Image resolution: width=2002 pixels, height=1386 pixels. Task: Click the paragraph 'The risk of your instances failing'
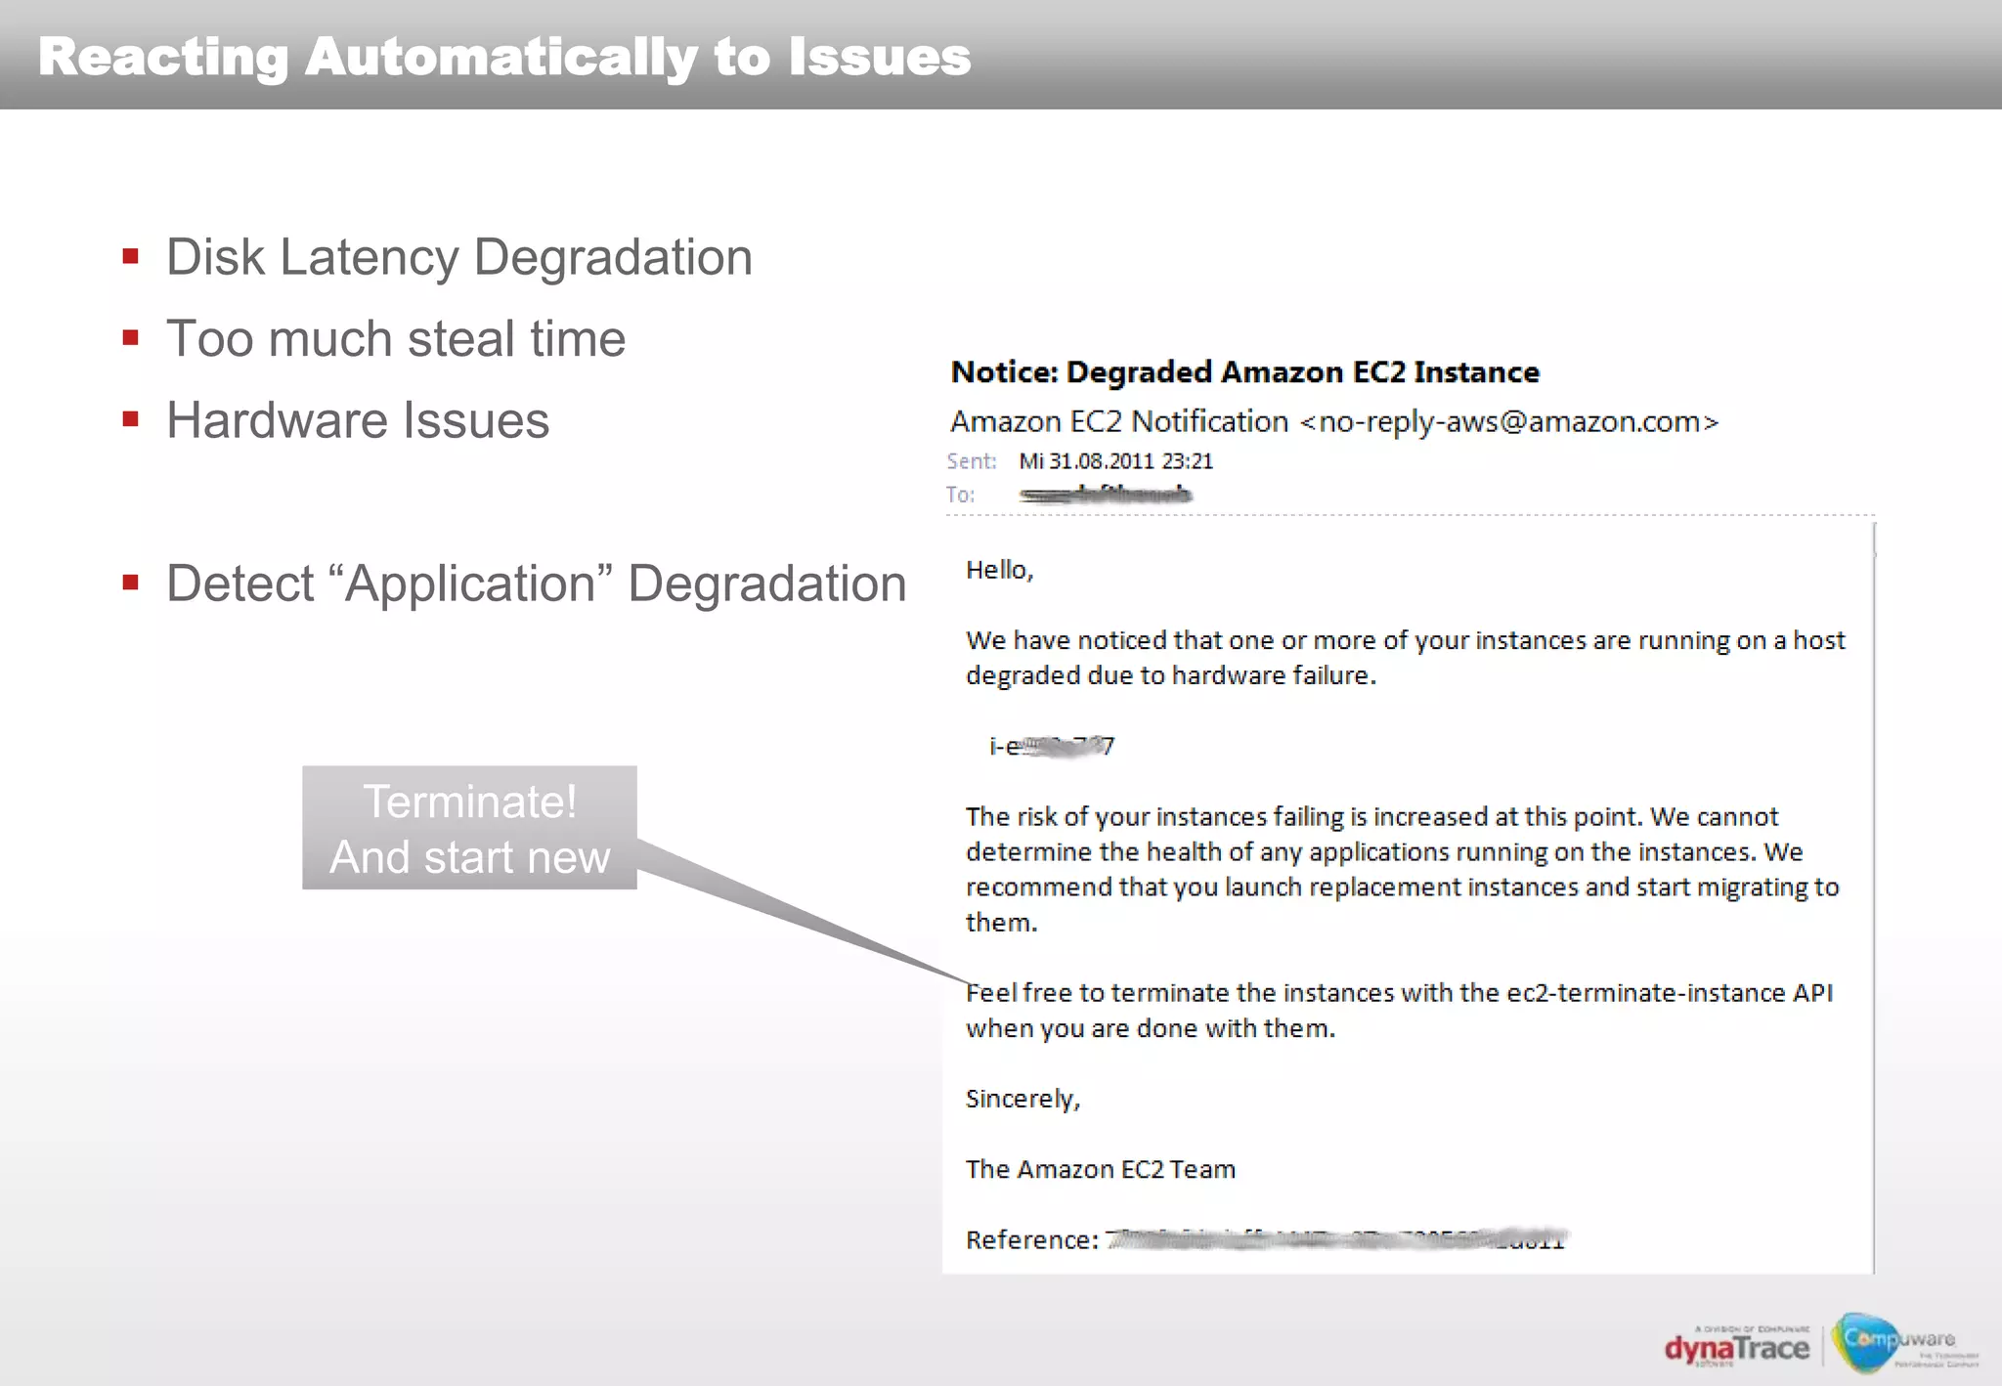pos(1403,870)
